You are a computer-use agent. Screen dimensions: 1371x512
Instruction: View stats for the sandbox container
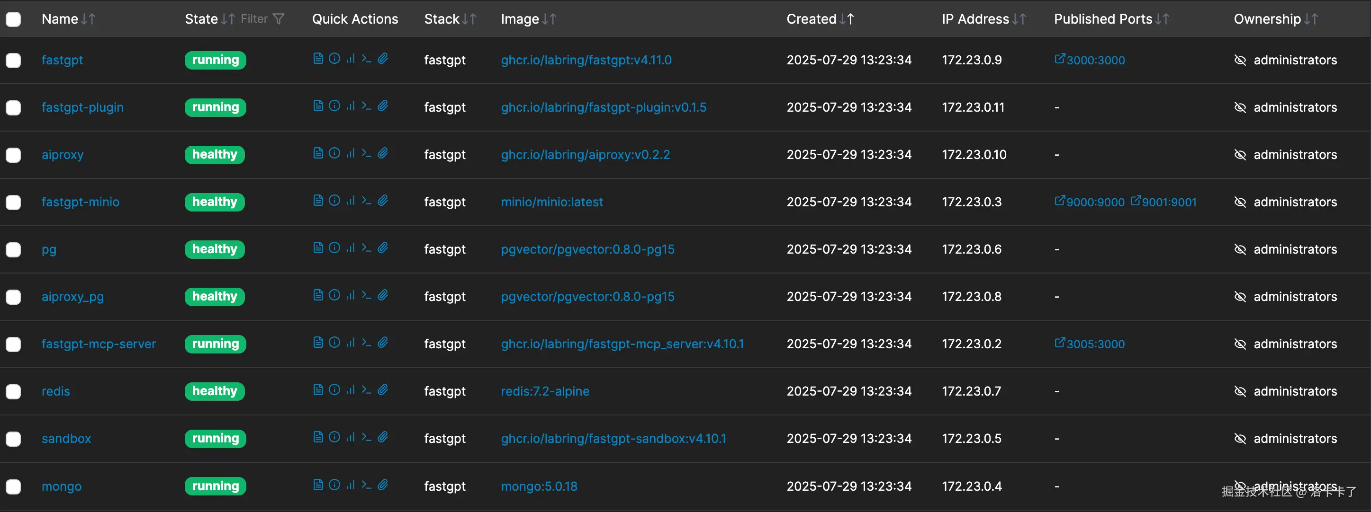pyautogui.click(x=350, y=437)
